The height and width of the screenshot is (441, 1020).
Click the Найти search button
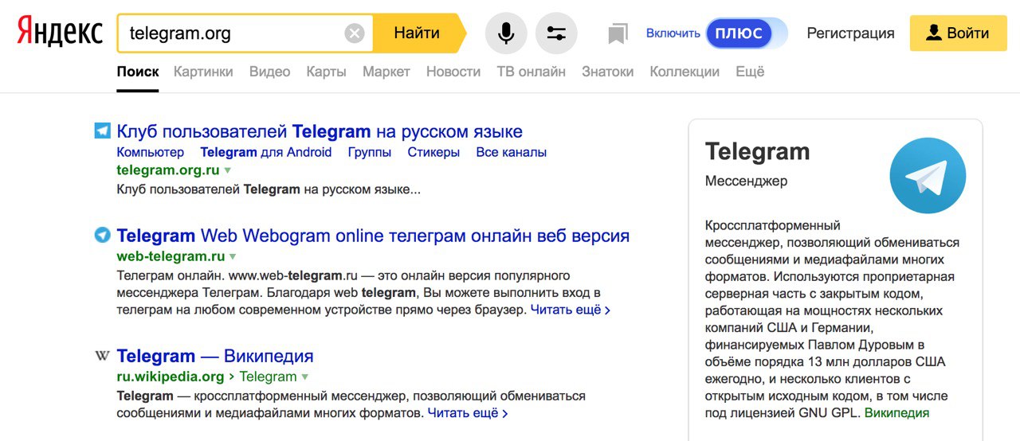coord(418,33)
